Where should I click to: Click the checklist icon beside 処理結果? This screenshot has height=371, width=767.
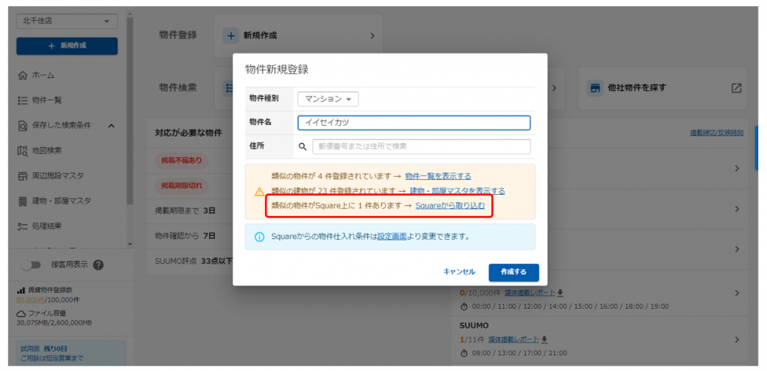click(22, 226)
